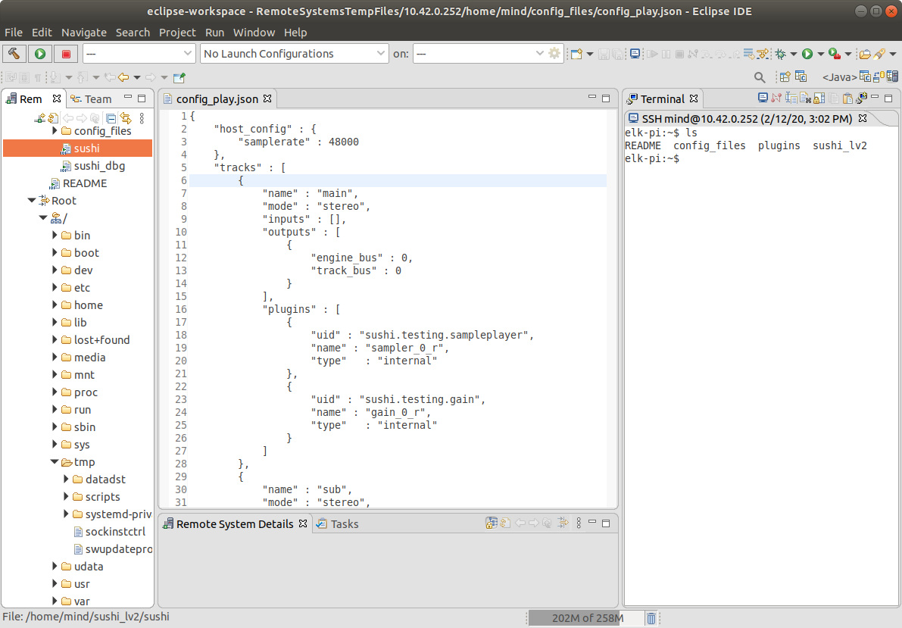Image resolution: width=902 pixels, height=628 pixels.
Task: Edit launch configuration with gear icon
Action: (554, 54)
